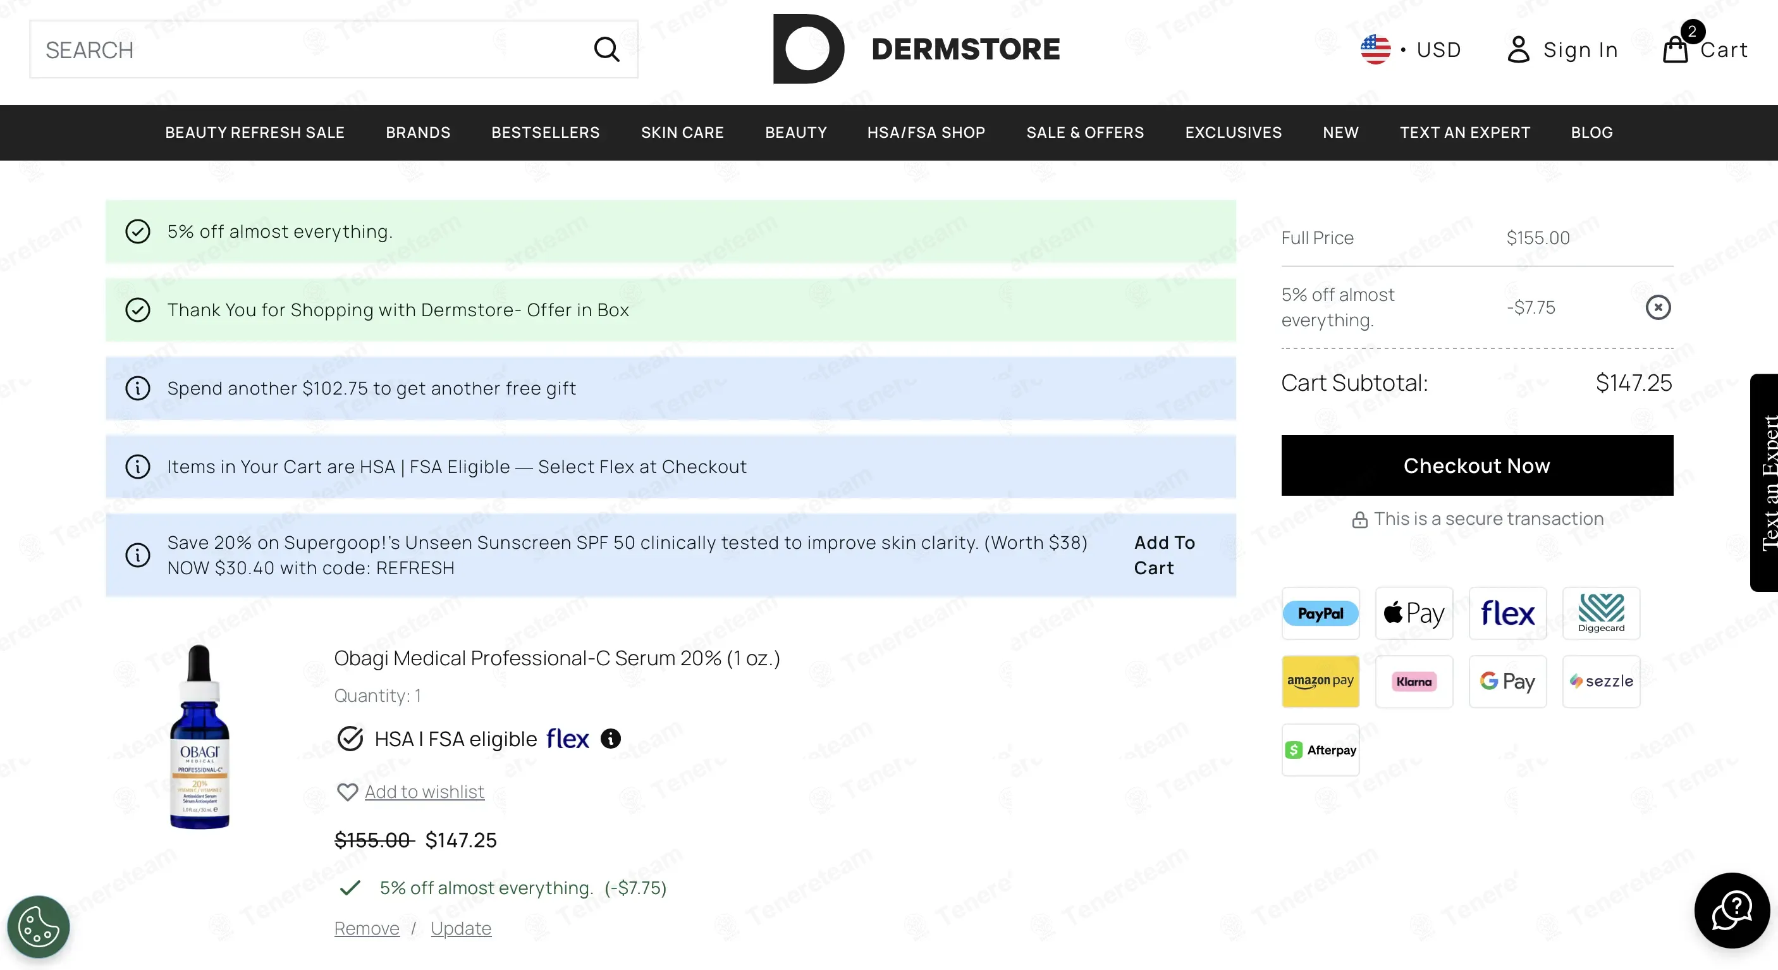Open the Exclusives menu
Image resolution: width=1778 pixels, height=970 pixels.
(1234, 133)
